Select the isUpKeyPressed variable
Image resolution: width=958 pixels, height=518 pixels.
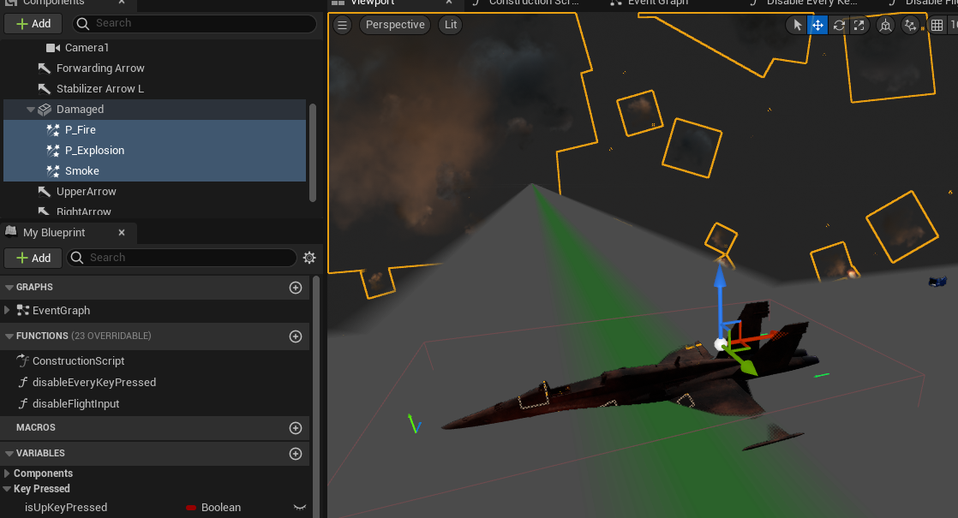coord(65,508)
